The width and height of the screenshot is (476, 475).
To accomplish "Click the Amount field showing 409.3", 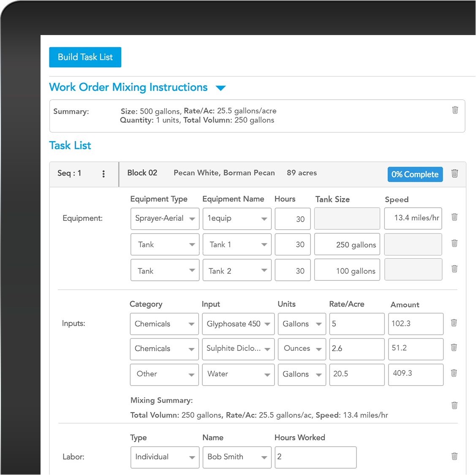I will click(416, 375).
